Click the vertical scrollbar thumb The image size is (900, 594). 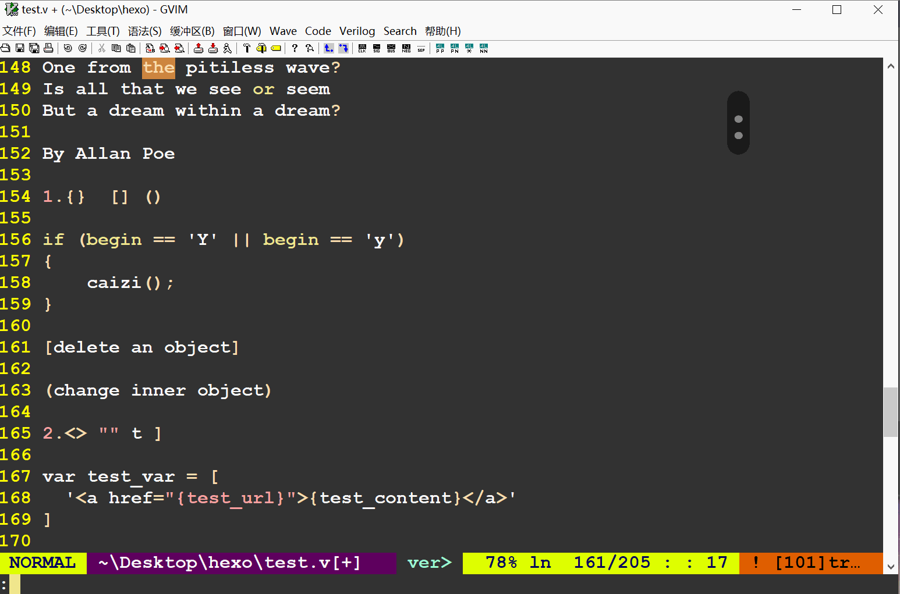coord(890,412)
